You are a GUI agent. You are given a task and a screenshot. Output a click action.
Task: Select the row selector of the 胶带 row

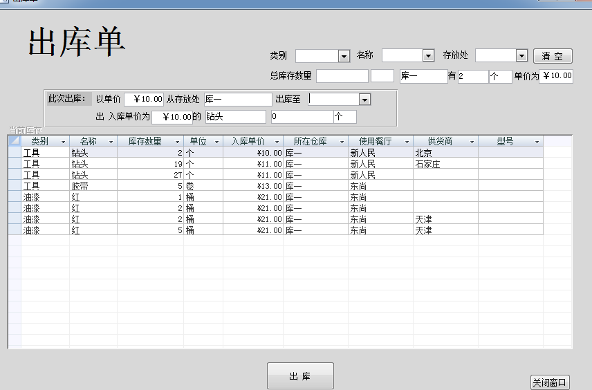point(15,186)
